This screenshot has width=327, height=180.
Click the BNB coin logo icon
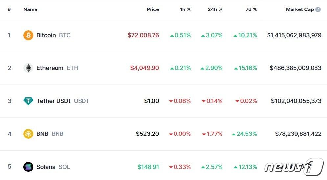[x=28, y=134]
